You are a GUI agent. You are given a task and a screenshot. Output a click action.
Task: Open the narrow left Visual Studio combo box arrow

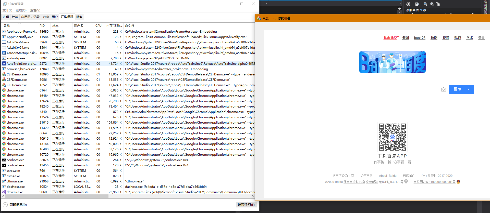pos(266,3)
